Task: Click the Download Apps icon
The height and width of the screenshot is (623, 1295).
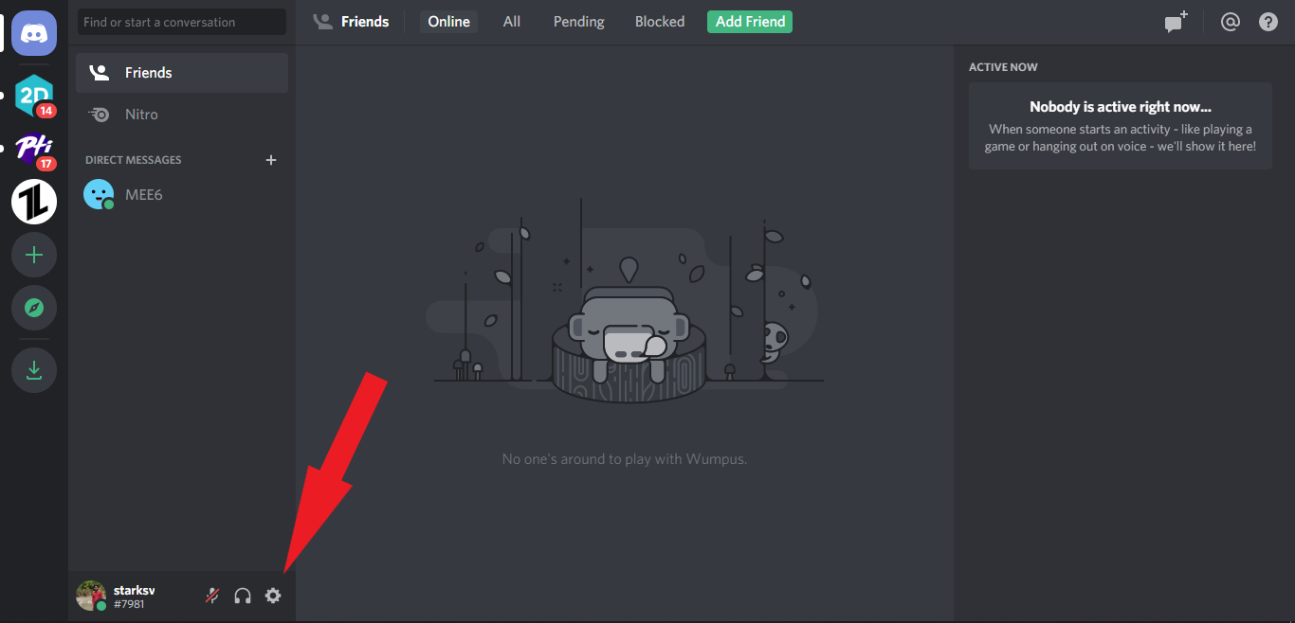Action: (34, 369)
